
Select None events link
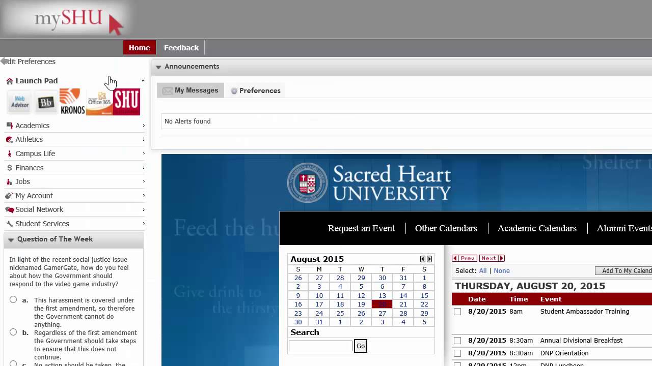[502, 271]
